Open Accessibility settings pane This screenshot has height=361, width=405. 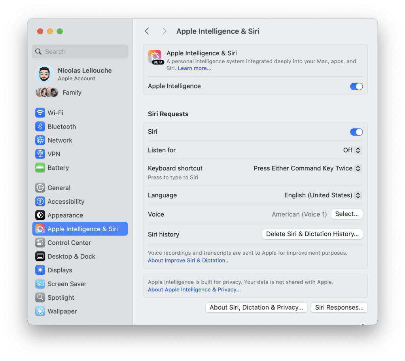coord(80,201)
